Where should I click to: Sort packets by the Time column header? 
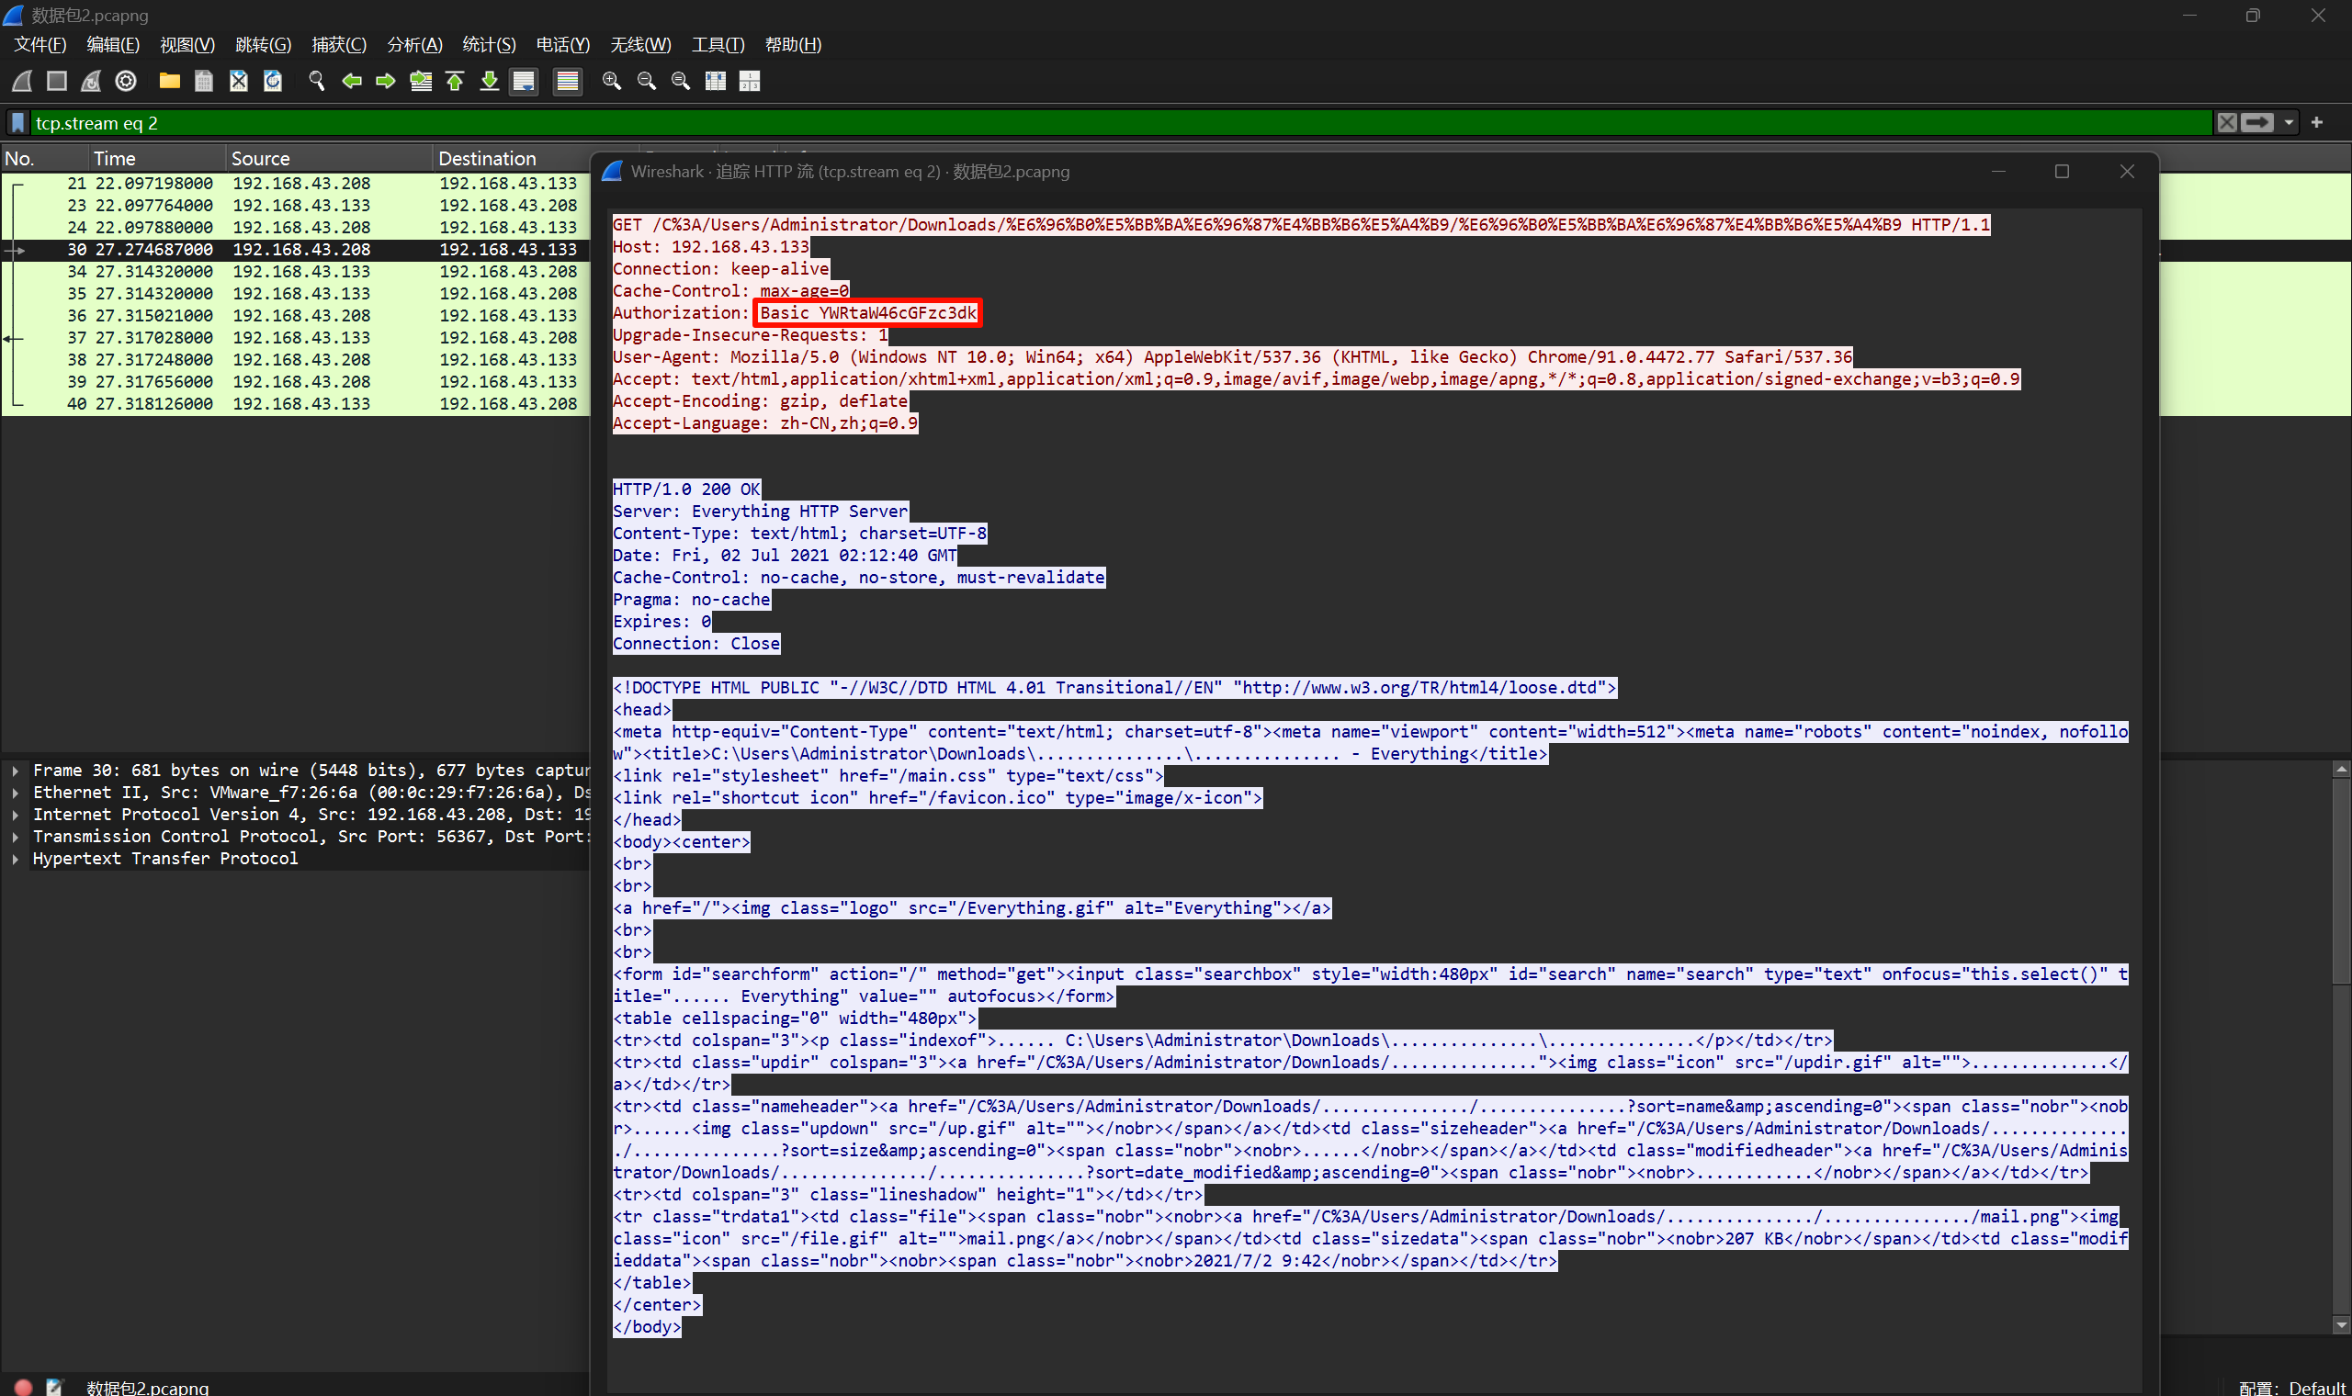[156, 158]
